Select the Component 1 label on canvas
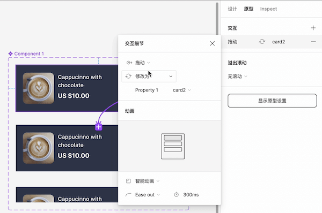Image resolution: width=322 pixels, height=213 pixels. [x=29, y=54]
